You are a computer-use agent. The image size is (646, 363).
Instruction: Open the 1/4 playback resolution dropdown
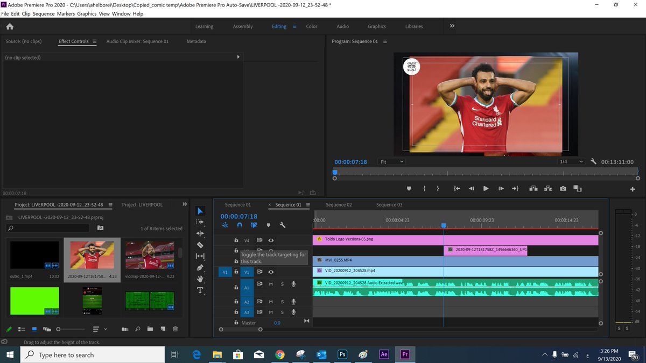coord(571,162)
